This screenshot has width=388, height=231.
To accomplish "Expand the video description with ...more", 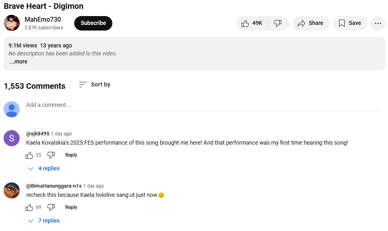I will pyautogui.click(x=18, y=61).
